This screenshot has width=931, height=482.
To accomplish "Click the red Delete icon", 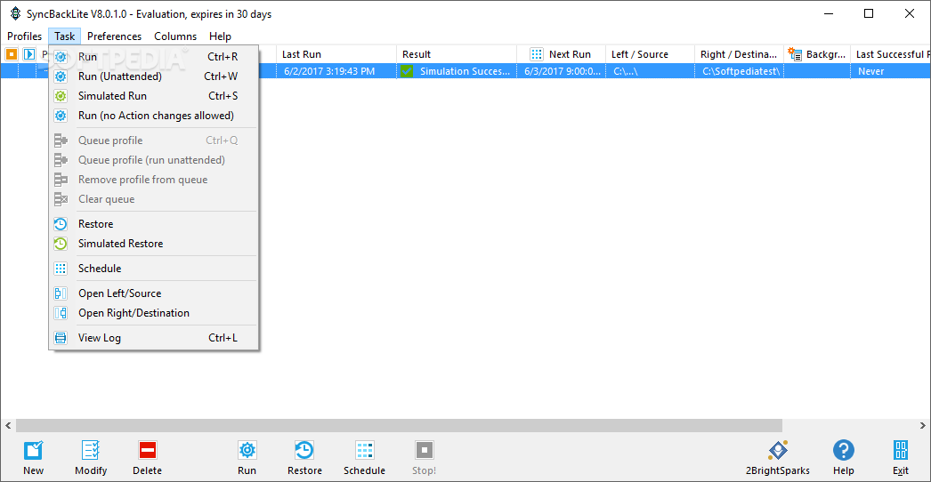I will [x=147, y=450].
